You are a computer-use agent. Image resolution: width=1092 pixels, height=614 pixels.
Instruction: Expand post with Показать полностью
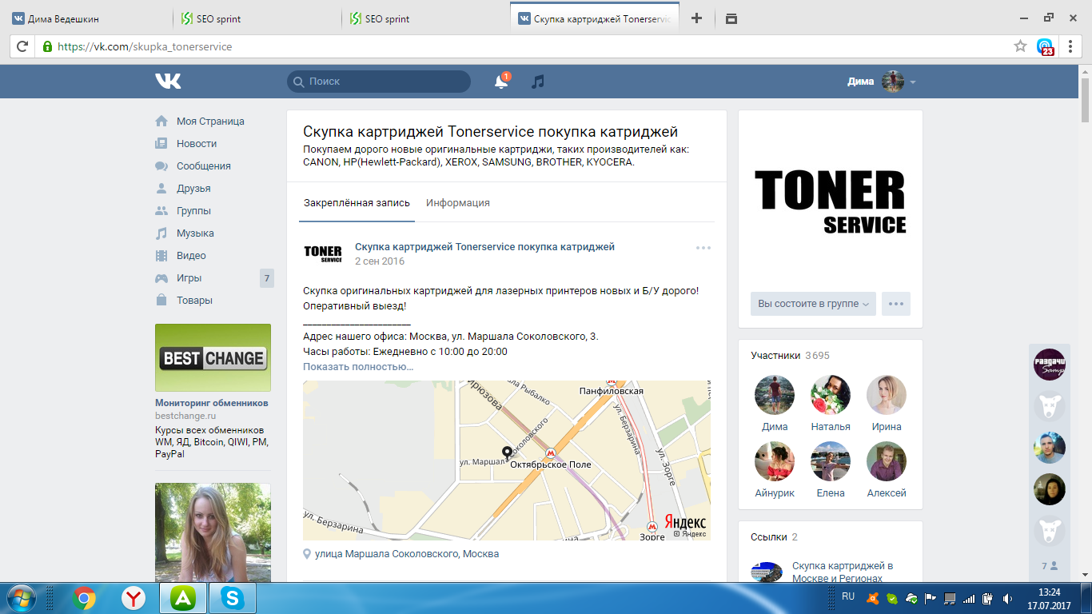coord(358,367)
